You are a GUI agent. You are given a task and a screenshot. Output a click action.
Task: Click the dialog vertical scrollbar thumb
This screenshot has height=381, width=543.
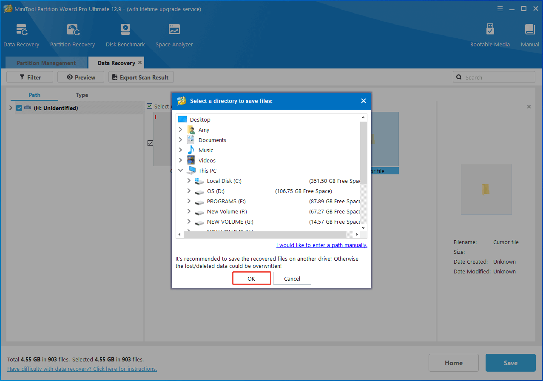coord(364,152)
